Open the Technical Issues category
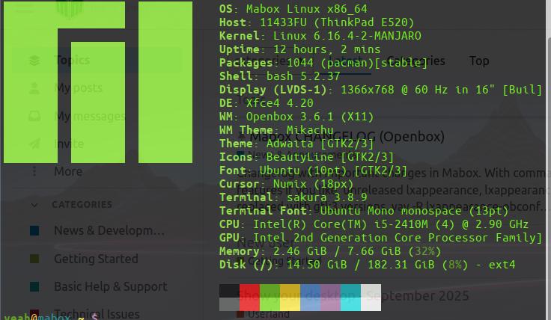Viewport: 551px width, 320px height. pos(97,314)
